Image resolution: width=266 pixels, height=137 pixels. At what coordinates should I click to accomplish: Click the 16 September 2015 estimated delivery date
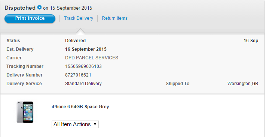pos(86,49)
